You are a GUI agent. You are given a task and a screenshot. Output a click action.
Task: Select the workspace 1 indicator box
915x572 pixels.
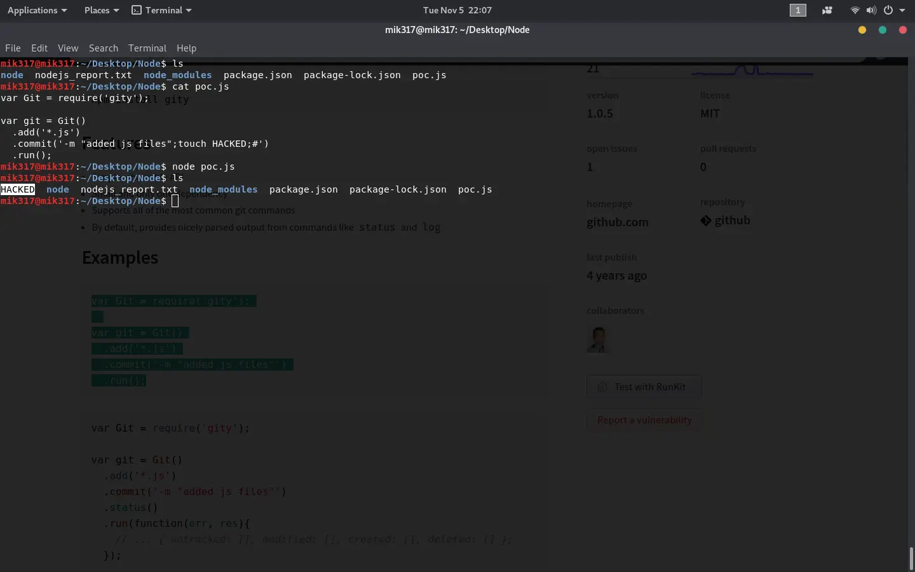coord(798,10)
